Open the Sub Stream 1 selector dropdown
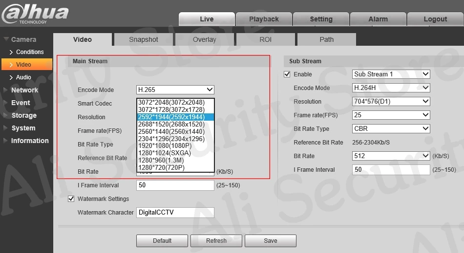This screenshot has width=464, height=253. click(x=391, y=74)
